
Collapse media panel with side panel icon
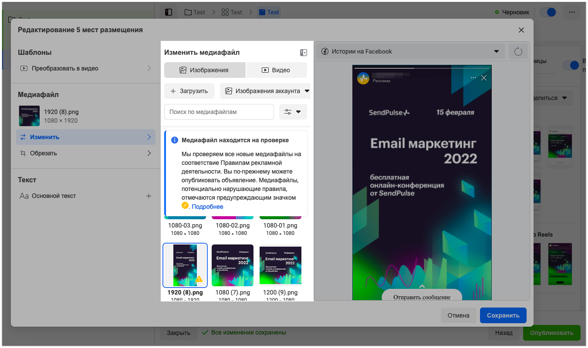pos(304,53)
